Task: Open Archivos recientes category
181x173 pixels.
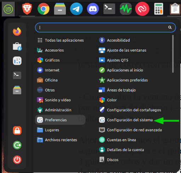Action: pos(60,140)
